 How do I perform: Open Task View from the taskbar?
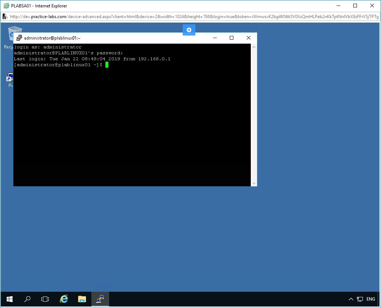point(45,299)
